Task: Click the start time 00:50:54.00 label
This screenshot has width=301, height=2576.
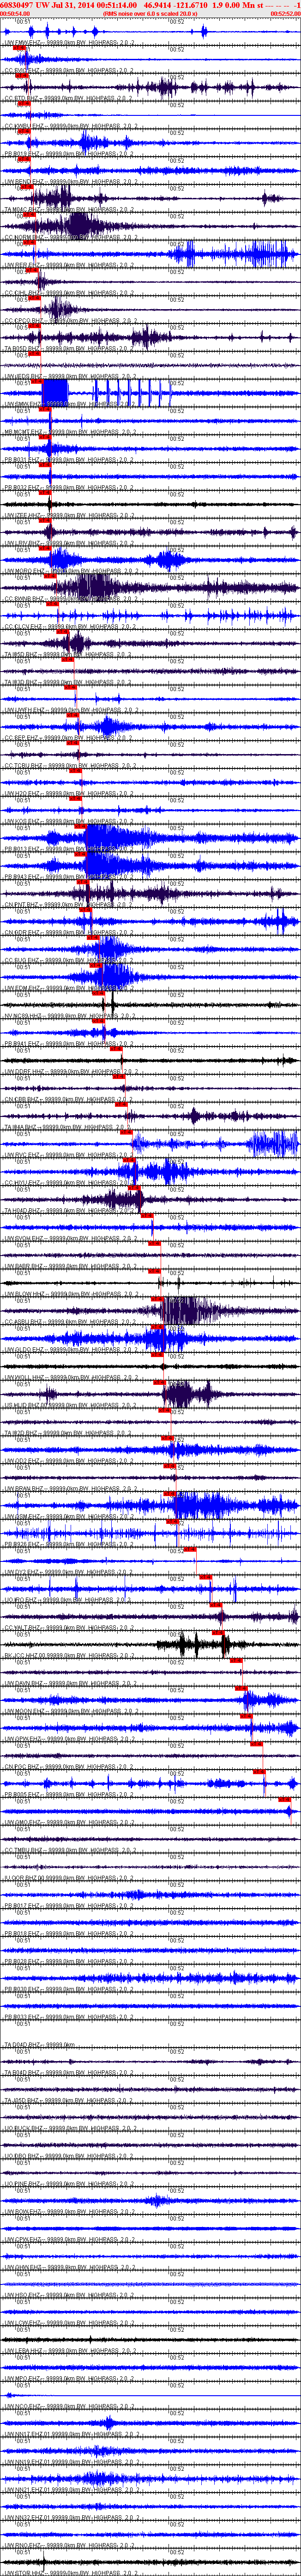Action: (x=15, y=13)
